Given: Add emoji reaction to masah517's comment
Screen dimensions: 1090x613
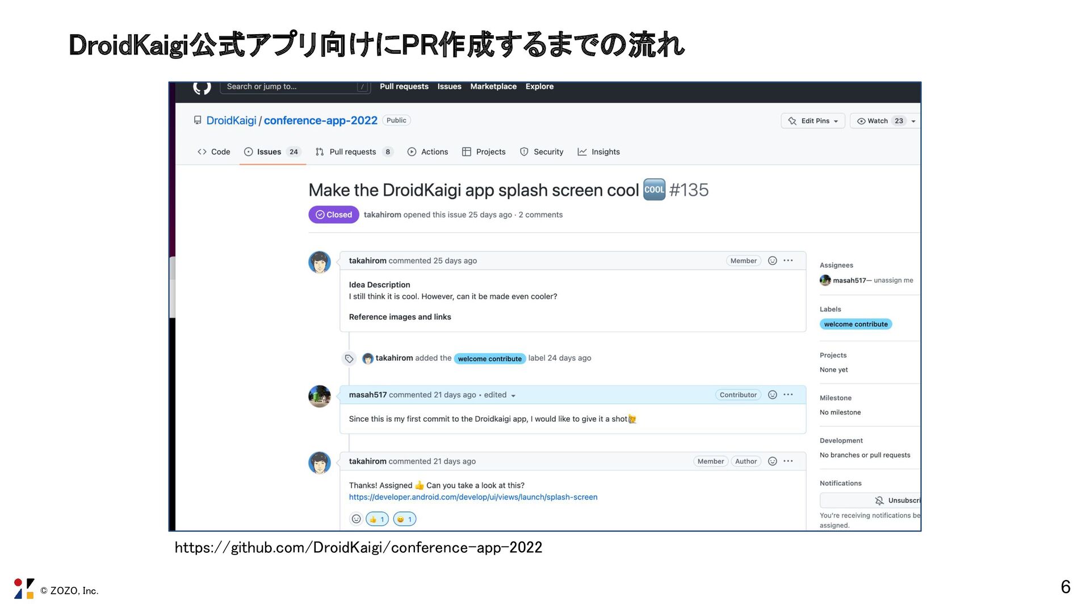Looking at the screenshot, I should [772, 394].
